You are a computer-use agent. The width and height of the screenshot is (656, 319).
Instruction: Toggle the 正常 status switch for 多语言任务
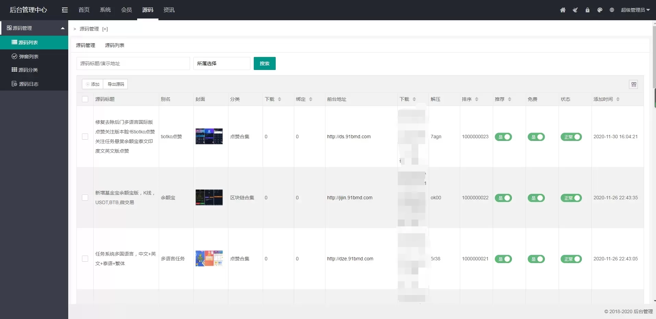click(571, 259)
